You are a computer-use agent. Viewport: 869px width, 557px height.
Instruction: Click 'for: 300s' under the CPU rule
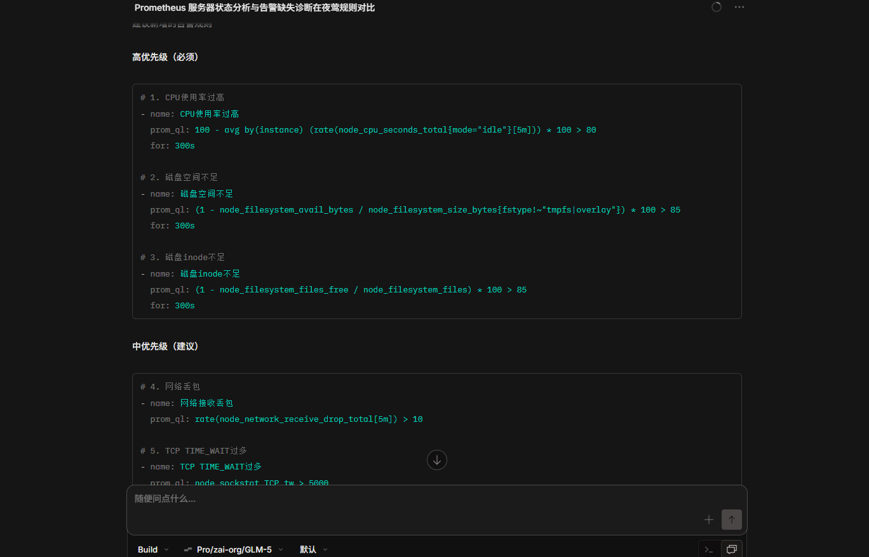[x=173, y=146]
